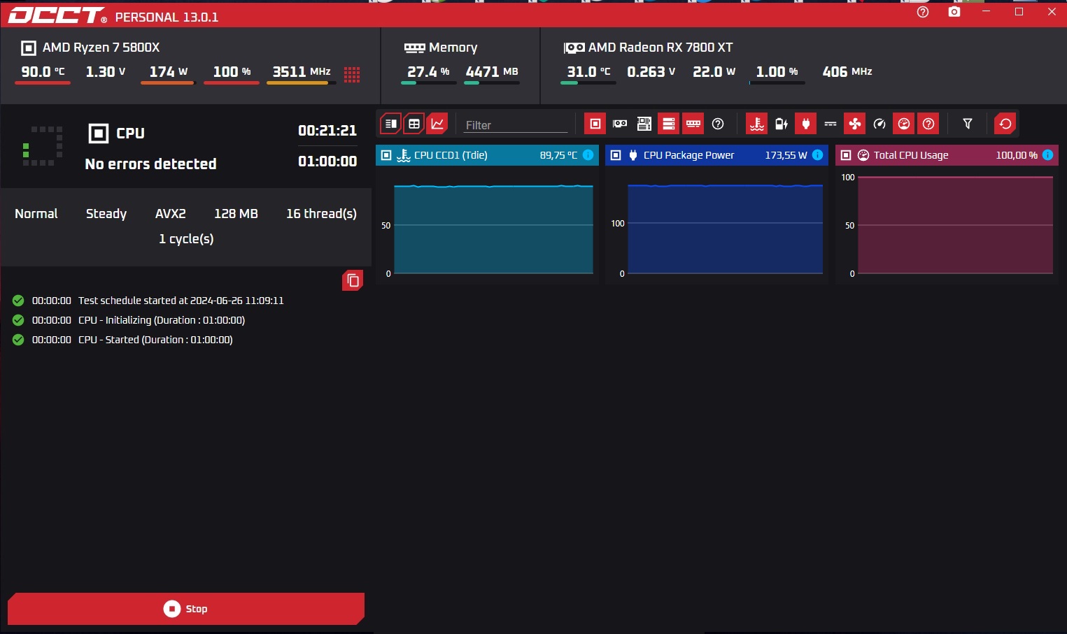Viewport: 1067px width, 634px height.
Task: Toggle the battery voltage sensor filter
Action: pos(782,124)
